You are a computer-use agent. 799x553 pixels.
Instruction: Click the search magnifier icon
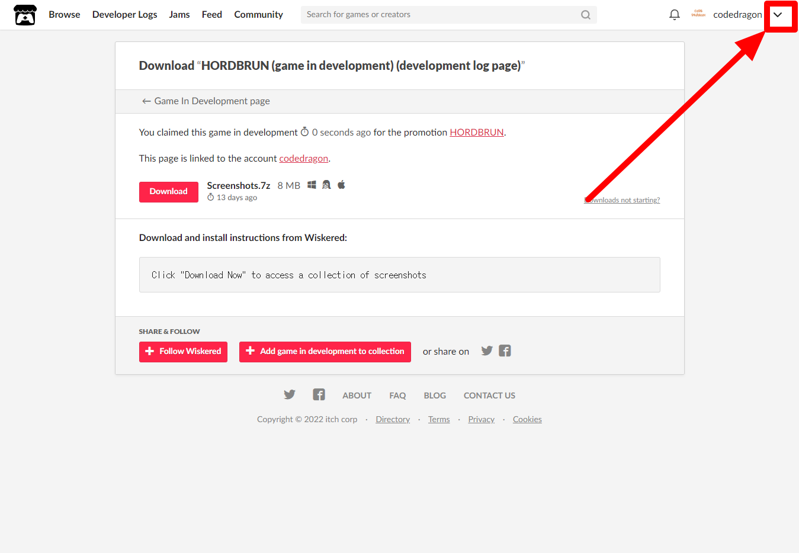[x=585, y=15]
